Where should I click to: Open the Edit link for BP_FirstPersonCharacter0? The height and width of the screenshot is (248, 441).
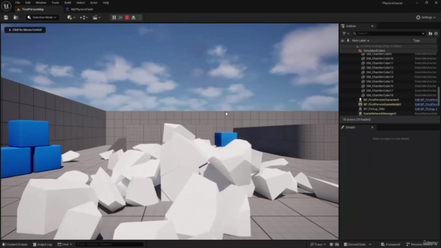(x=426, y=100)
